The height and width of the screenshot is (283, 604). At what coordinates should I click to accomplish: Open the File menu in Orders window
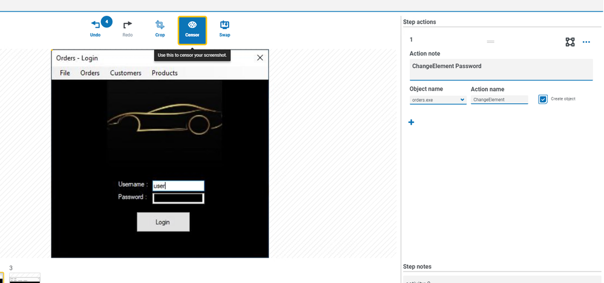click(x=65, y=73)
